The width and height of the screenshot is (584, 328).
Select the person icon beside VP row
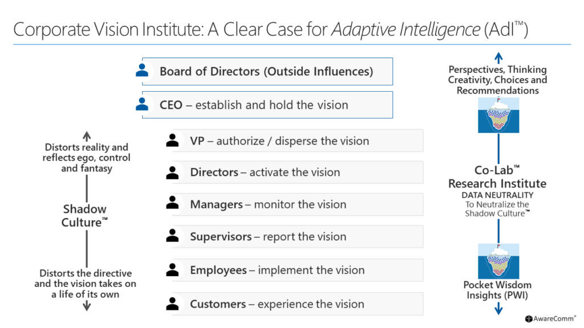tap(172, 140)
